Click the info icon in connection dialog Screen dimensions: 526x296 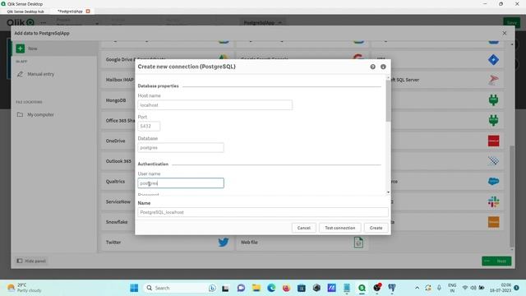point(383,67)
